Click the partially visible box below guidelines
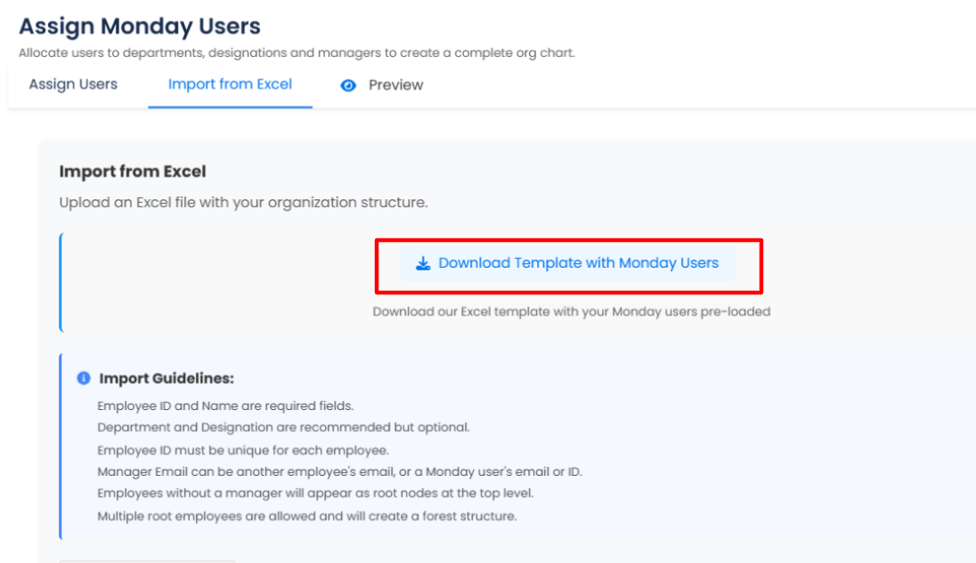Screen dimensions: 976x563 [x=148, y=561]
